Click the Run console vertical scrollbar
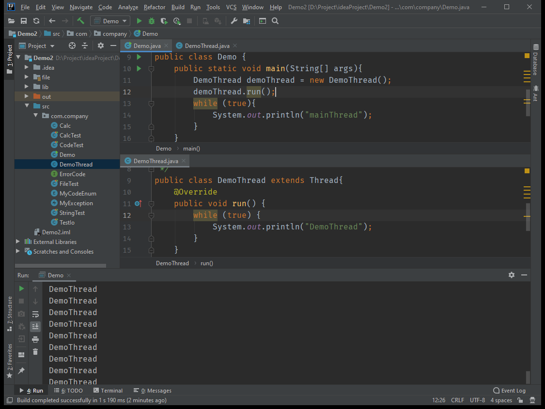This screenshot has width=545, height=409. click(x=528, y=378)
